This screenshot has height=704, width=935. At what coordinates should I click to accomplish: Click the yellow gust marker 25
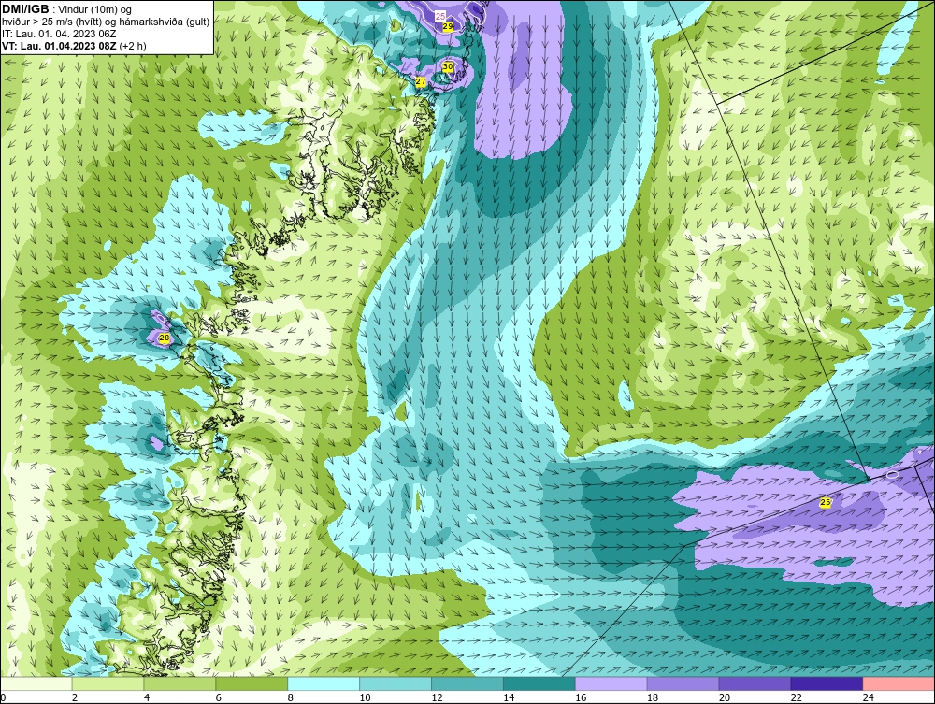point(826,502)
